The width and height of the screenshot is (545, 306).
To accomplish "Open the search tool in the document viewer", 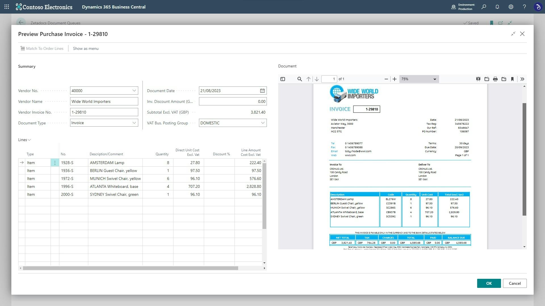I will click(x=300, y=79).
